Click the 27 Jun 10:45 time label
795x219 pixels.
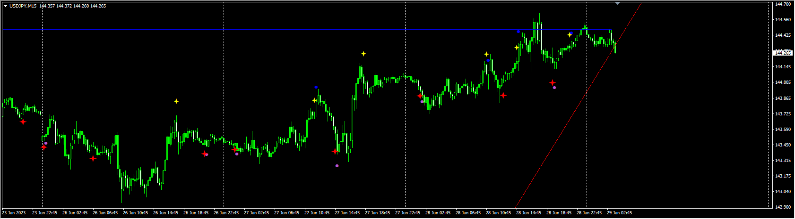click(317, 213)
